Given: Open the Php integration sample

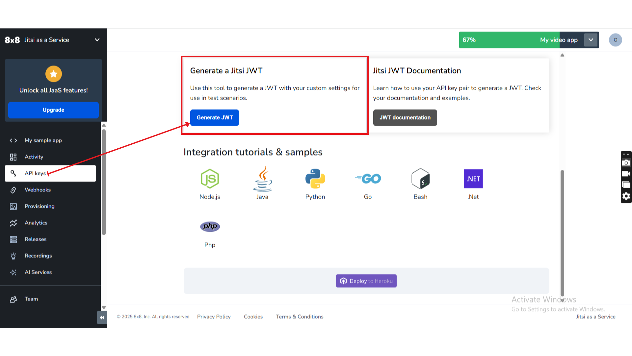Looking at the screenshot, I should 210,227.
